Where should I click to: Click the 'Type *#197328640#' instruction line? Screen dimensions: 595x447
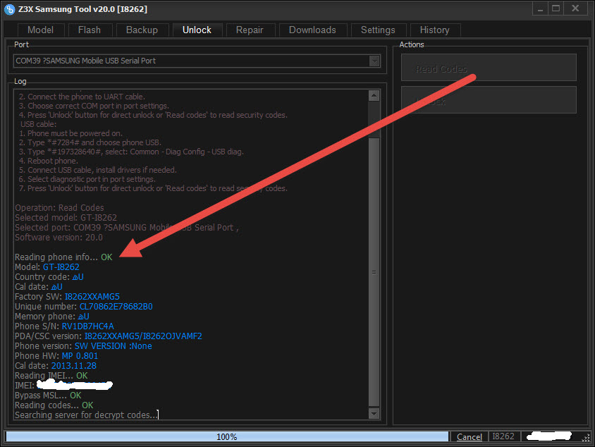point(131,152)
